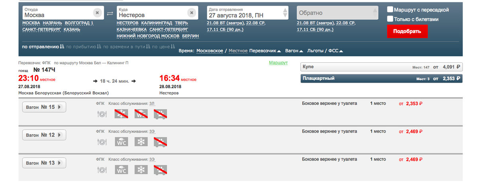Pick 22.08 СР return date shortcut
The image size is (478, 185).
(x=345, y=23)
